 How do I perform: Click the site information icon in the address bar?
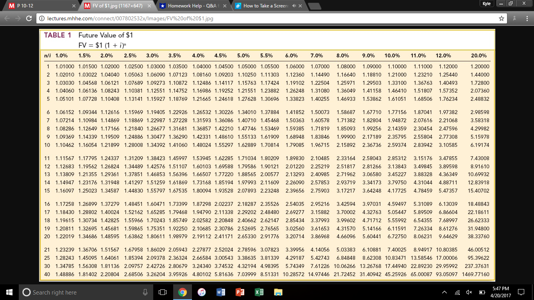click(41, 18)
